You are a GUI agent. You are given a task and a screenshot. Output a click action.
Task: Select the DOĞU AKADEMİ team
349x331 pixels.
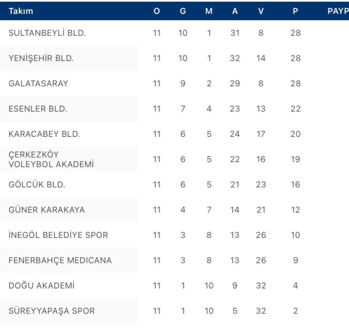point(41,285)
